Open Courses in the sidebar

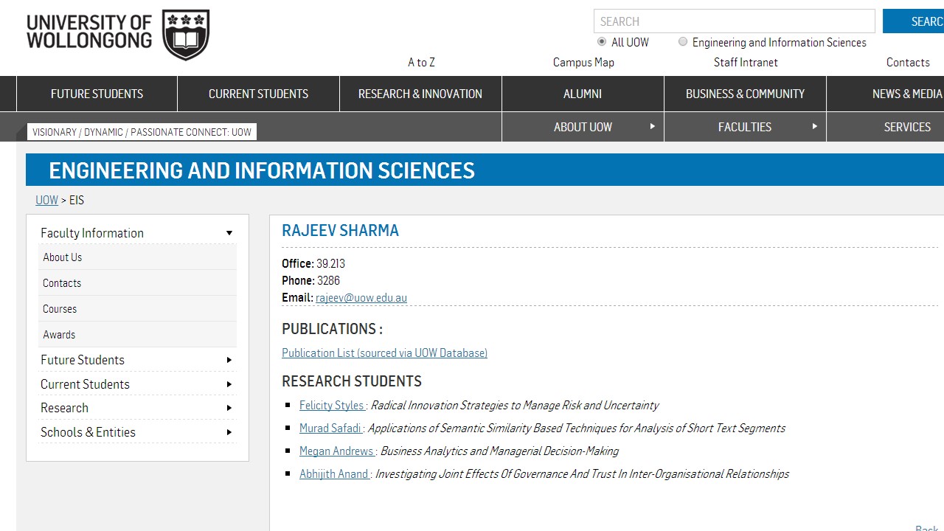point(137,309)
